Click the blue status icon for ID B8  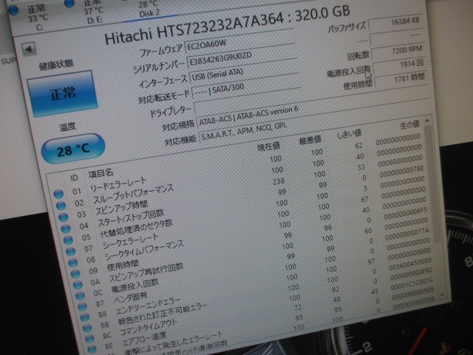point(85,317)
